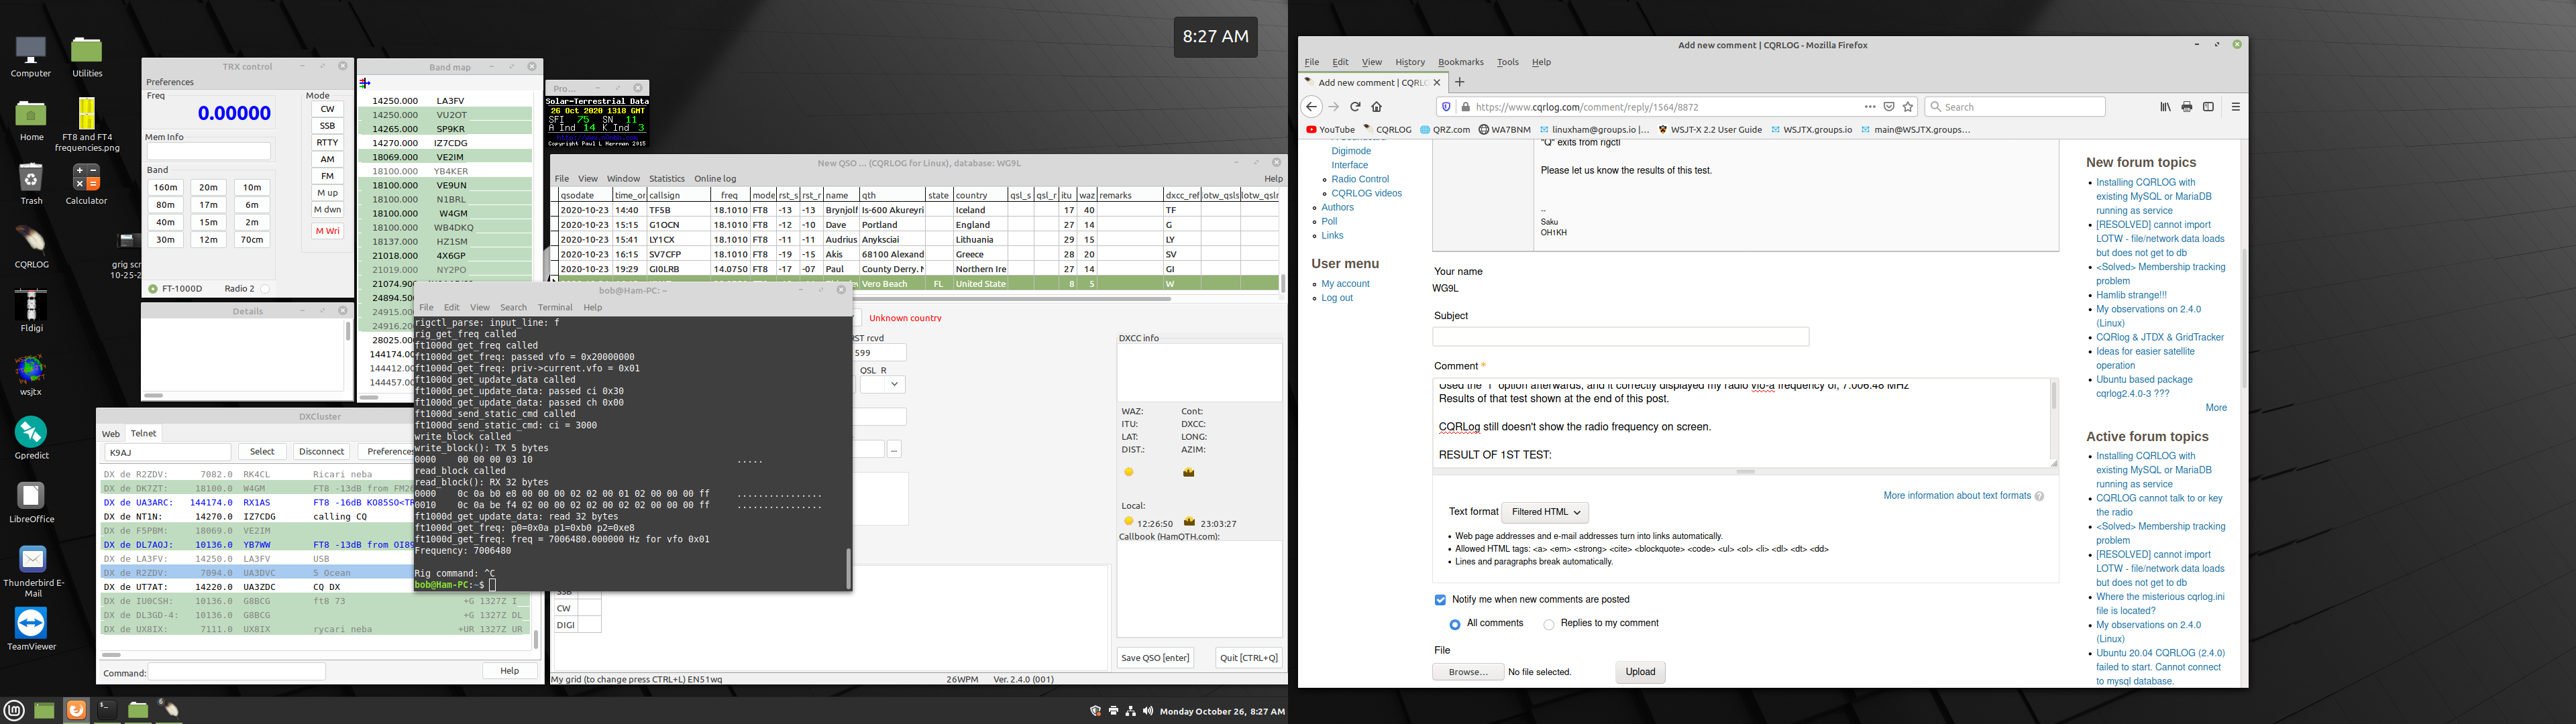Open Statistics menu in CQRLOG window
The height and width of the screenshot is (724, 2576).
point(667,179)
